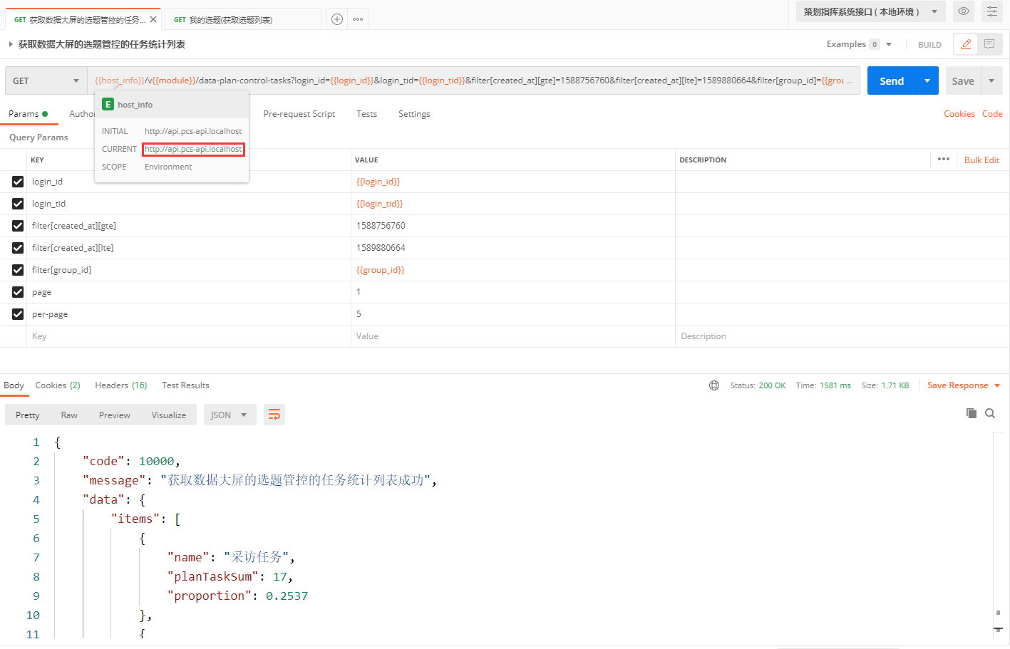Screen dimensions: 1010x649
Task: Click the Bulk Edit link
Action: [981, 160]
